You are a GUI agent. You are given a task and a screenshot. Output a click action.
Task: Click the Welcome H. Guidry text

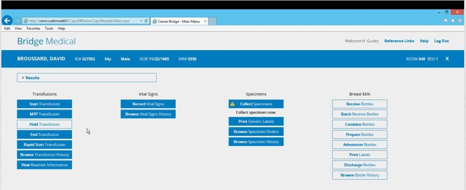362,41
